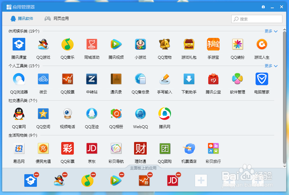Open the QQ股票 stocks app
Viewport: 289px width, 195px height.
[68, 79]
